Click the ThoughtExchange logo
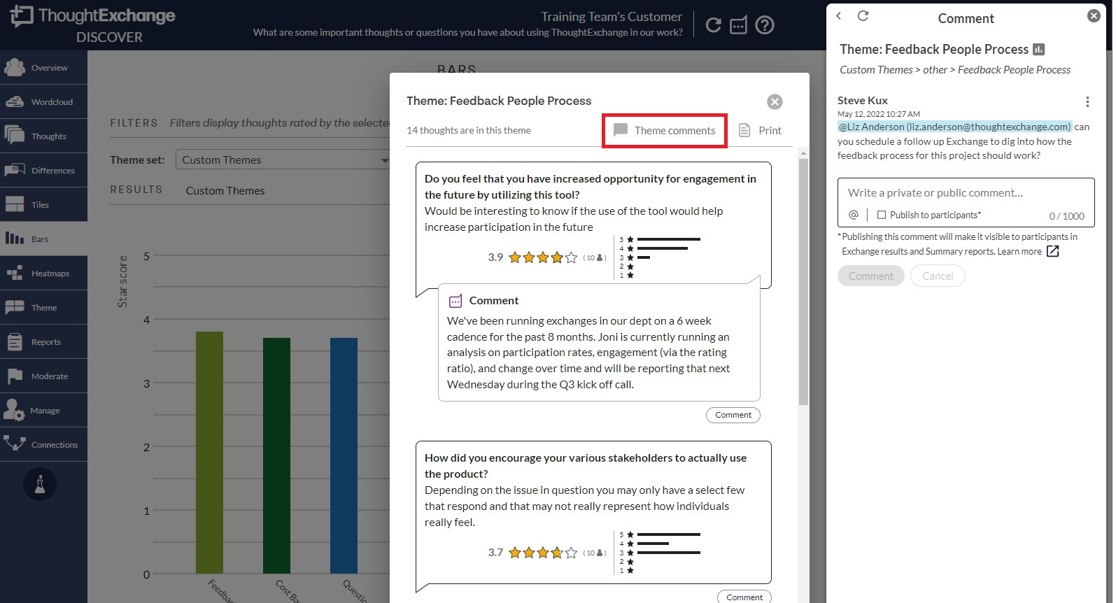Screen dimensions: 1116x603 coord(92,16)
